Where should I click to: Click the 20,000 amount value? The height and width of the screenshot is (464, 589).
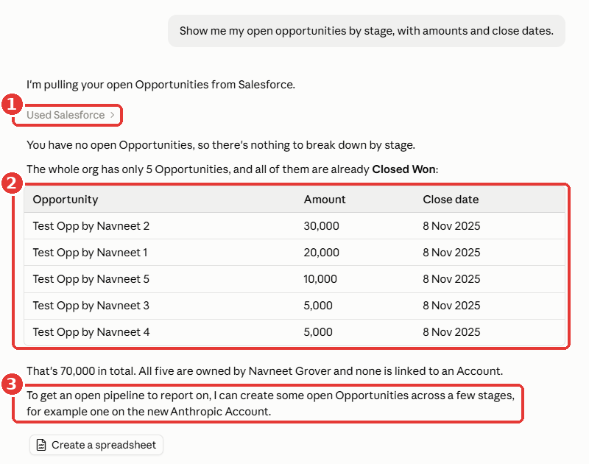(322, 253)
